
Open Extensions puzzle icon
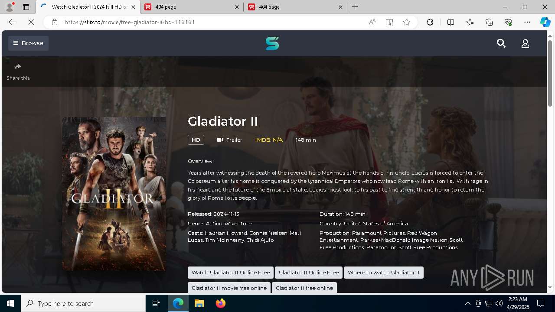[430, 22]
